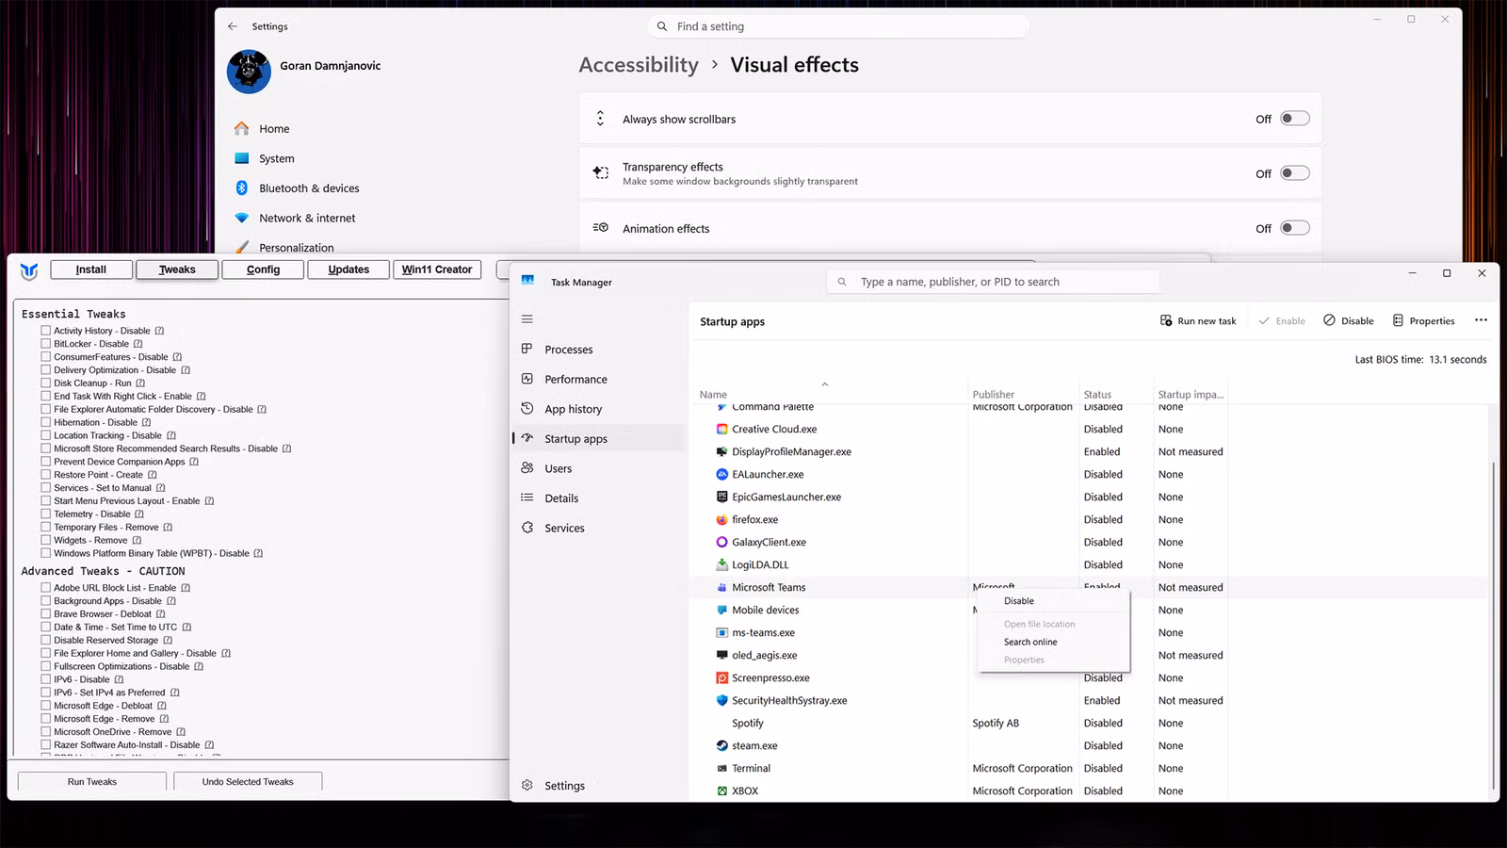Image resolution: width=1507 pixels, height=848 pixels.
Task: Toggle Always show scrollbars switch
Action: [1295, 119]
